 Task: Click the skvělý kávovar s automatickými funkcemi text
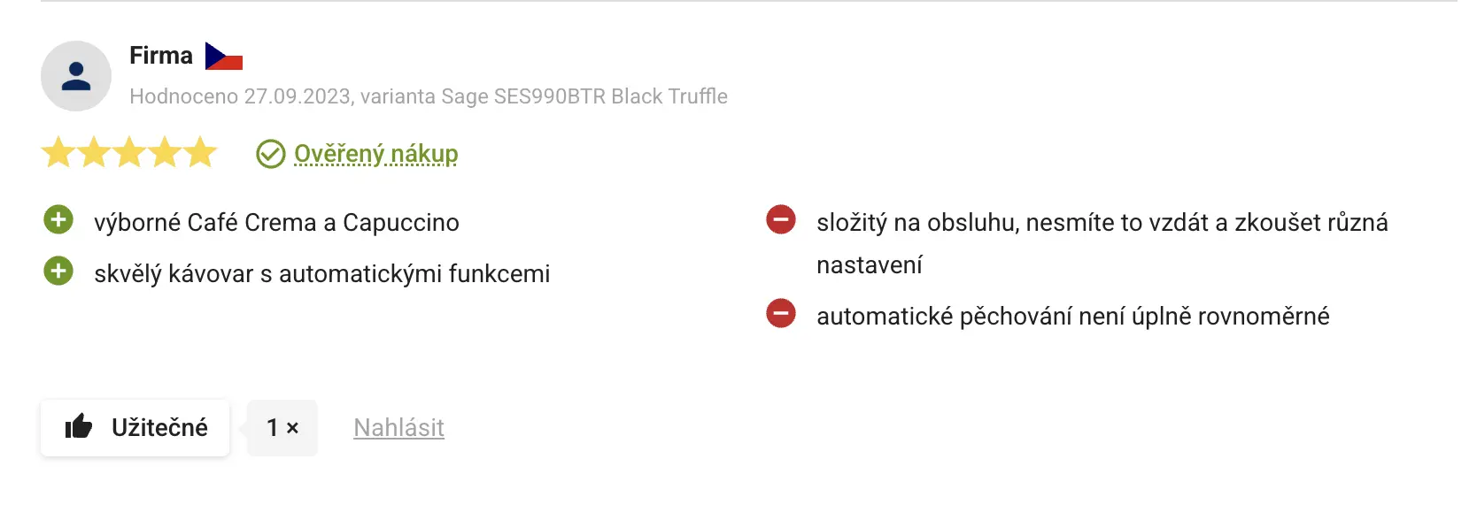point(321,273)
